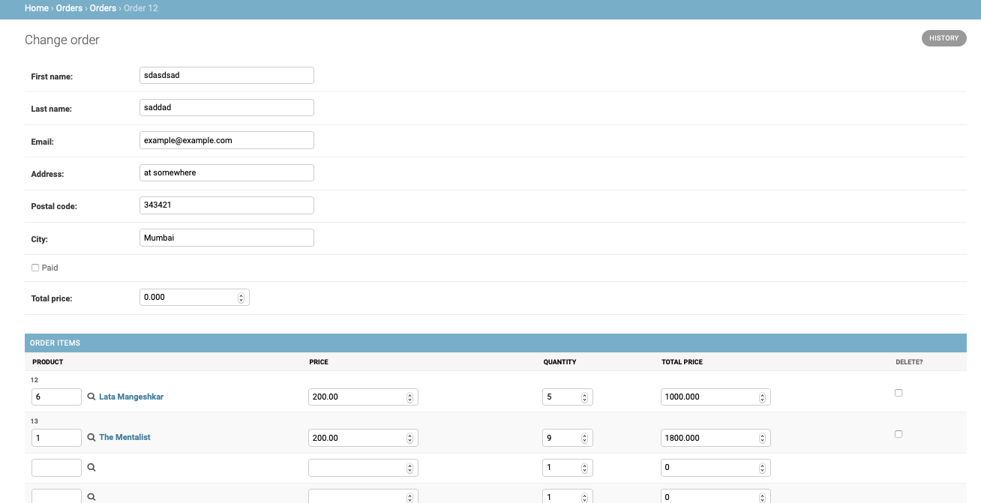Open Lata Mangeshkar product link
981x503 pixels.
pyautogui.click(x=131, y=397)
